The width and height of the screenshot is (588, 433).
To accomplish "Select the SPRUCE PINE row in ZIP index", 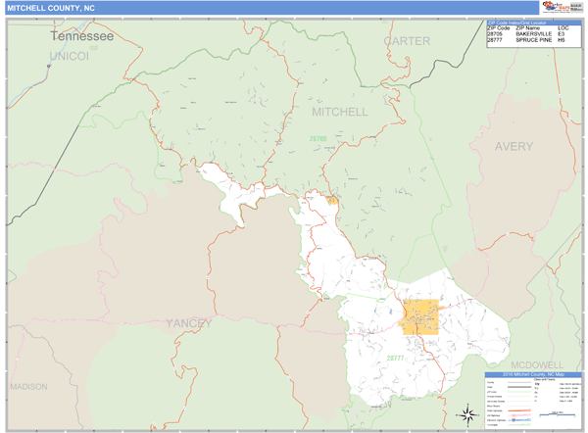I will [526, 40].
